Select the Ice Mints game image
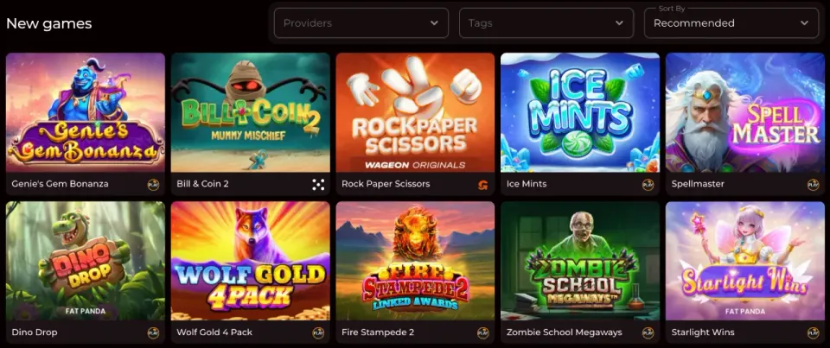Viewport: 830px width, 348px height. 580,112
